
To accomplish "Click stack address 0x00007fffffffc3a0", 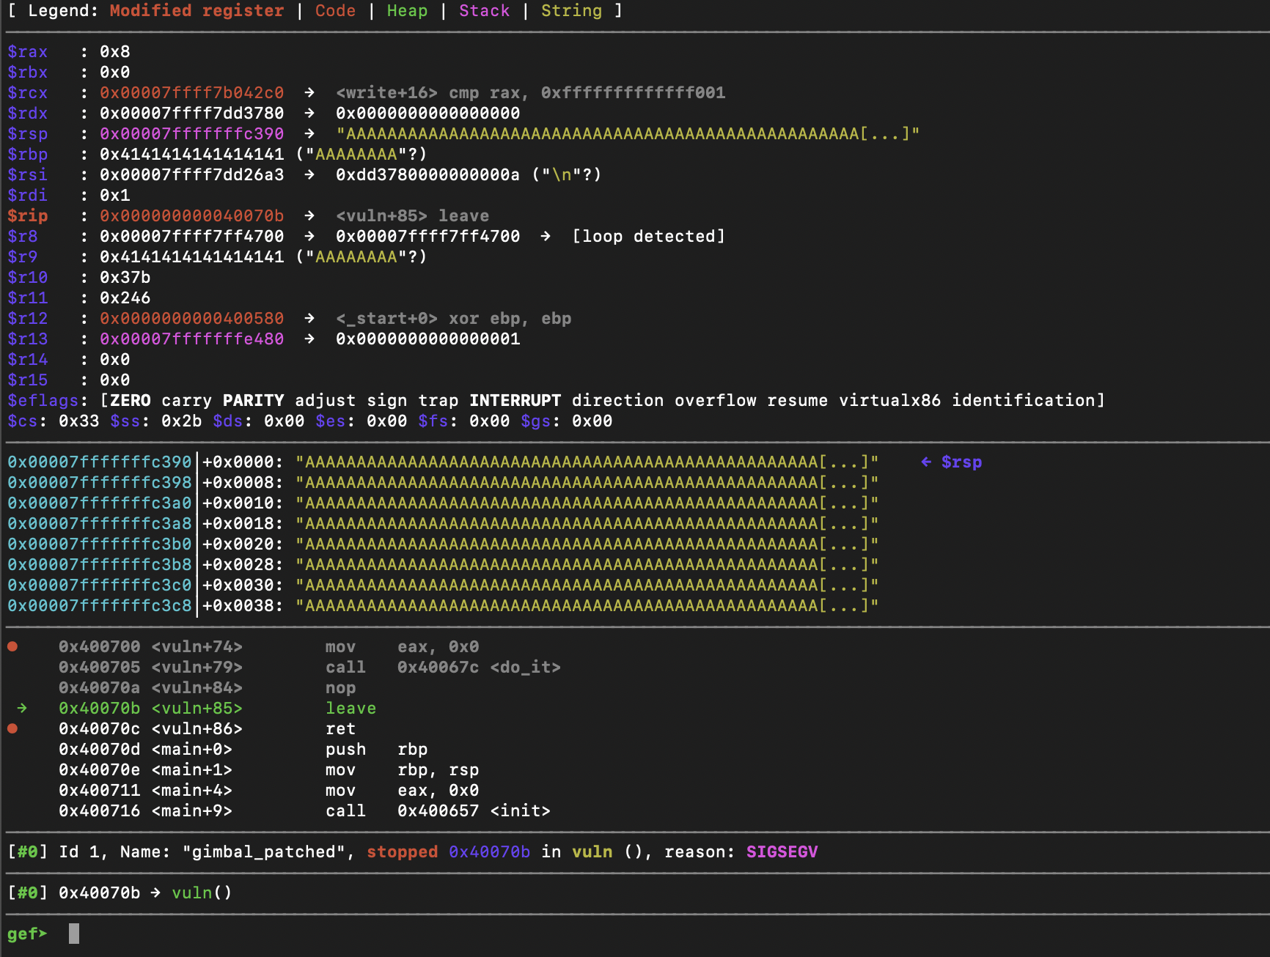I will coord(100,503).
